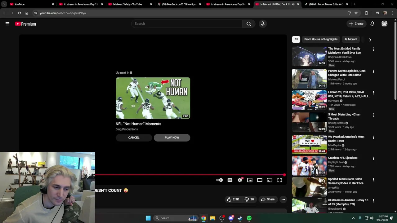The width and height of the screenshot is (397, 223).
Task: Open The Most Entitled Family Meltdown video
Action: tap(344, 50)
